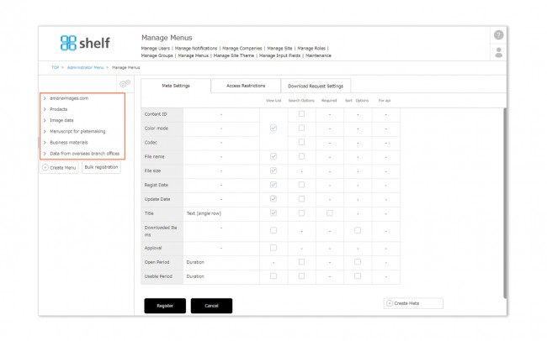Viewport: 547px width, 341px height.
Task: Click the 'Content ID' row label
Action: coord(156,114)
